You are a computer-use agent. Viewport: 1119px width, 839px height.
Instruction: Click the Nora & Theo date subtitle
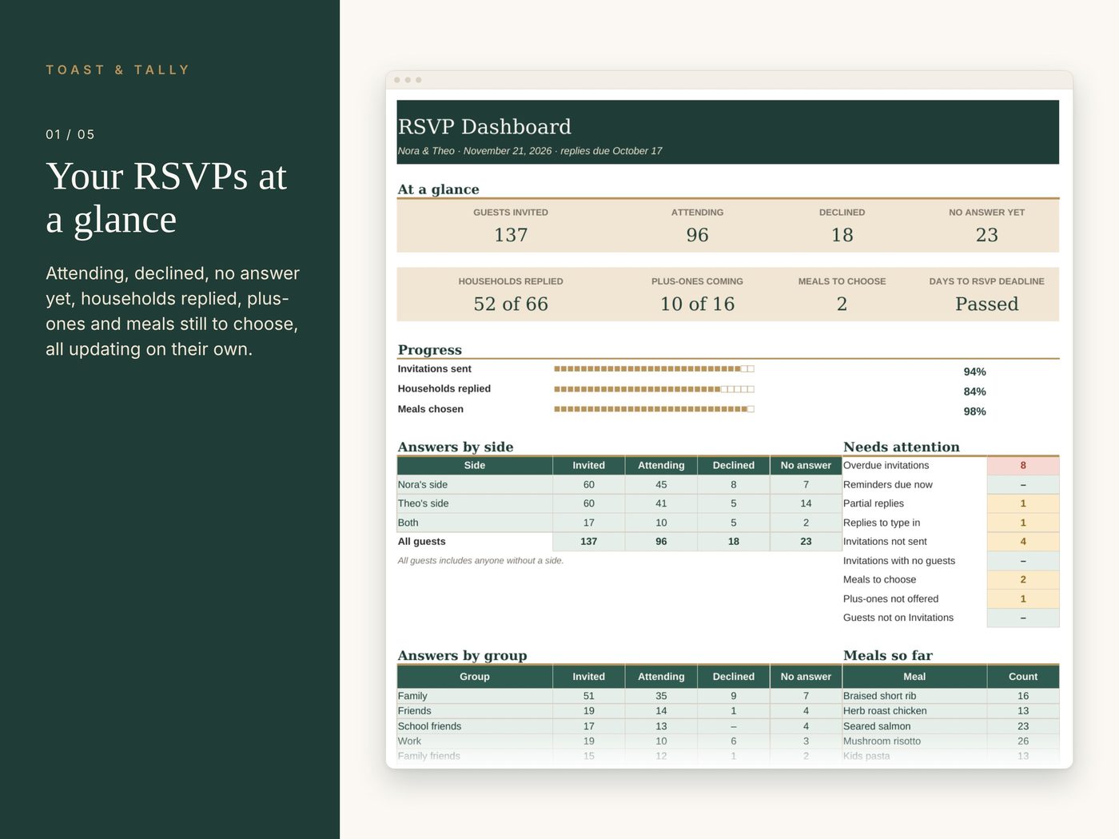(x=530, y=151)
